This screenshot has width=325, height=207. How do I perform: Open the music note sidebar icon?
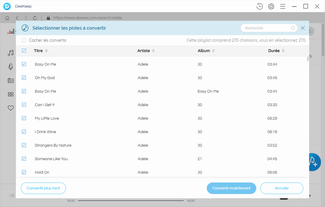pyautogui.click(x=11, y=53)
